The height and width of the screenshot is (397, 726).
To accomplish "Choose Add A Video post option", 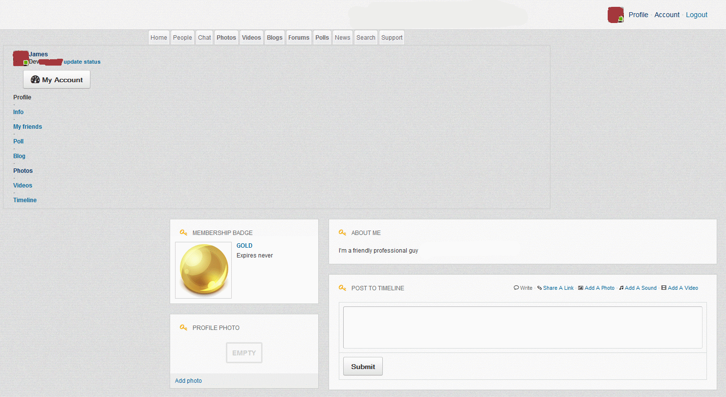I will [x=680, y=288].
